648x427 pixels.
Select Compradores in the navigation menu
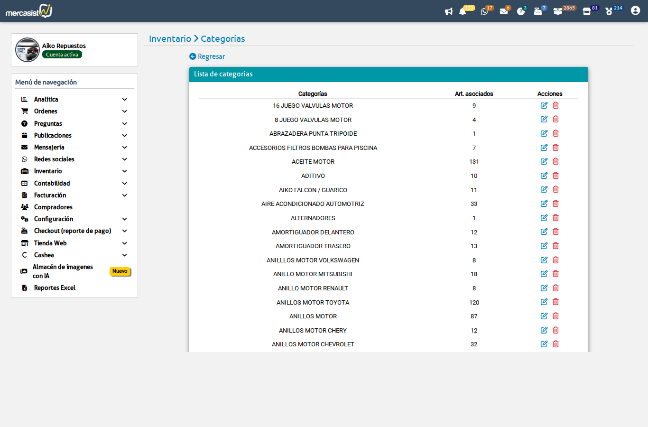(52, 207)
